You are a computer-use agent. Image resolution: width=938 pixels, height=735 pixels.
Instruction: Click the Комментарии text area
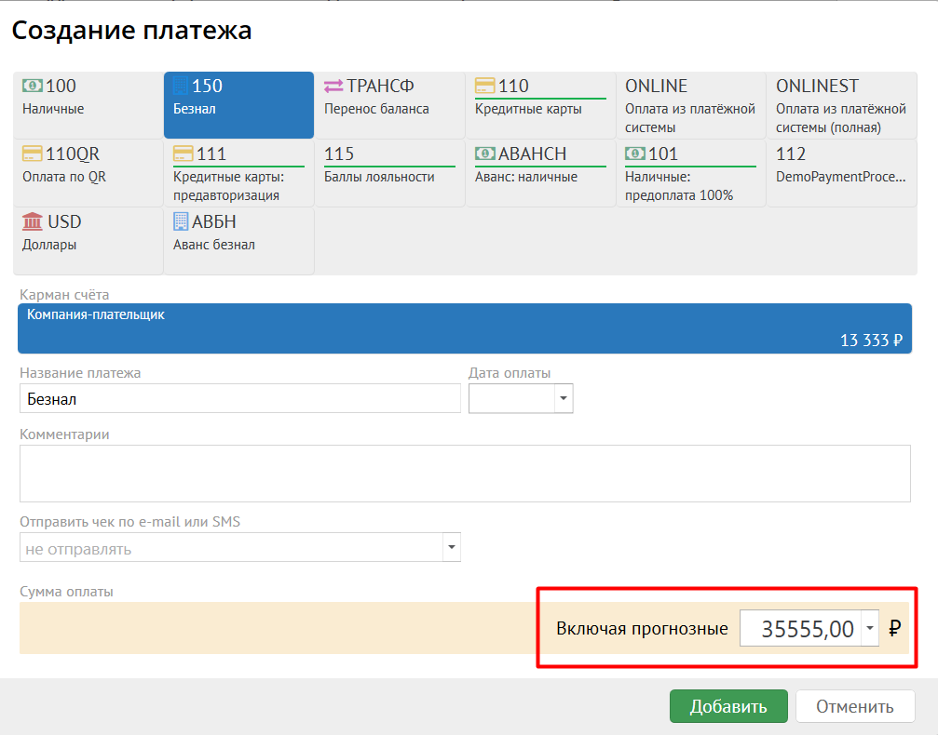point(465,474)
